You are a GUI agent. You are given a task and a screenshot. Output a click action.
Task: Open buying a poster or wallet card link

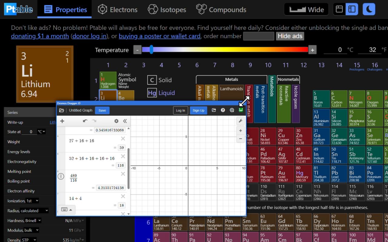tap(159, 36)
